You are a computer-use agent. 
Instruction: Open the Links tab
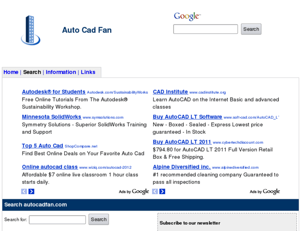(88, 72)
